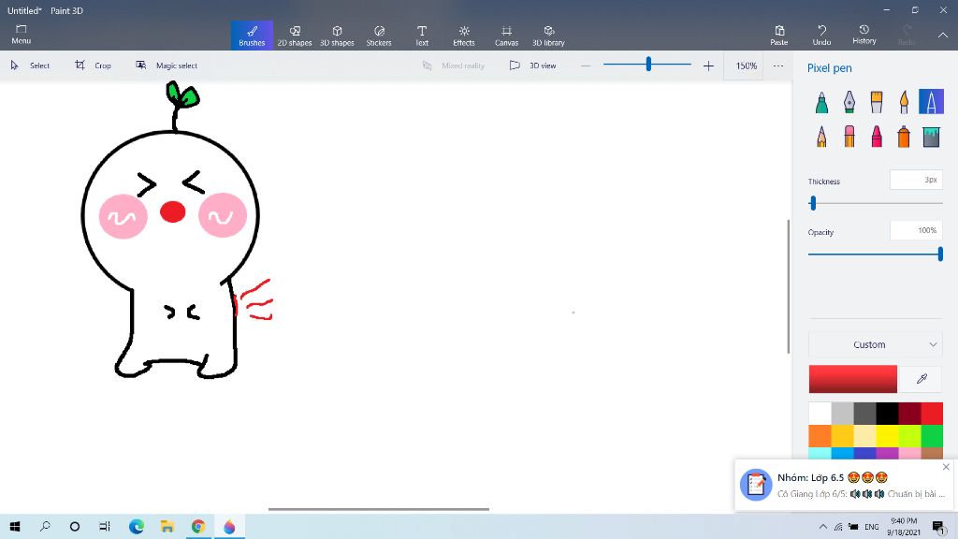The height and width of the screenshot is (539, 958).
Task: Start Magic select
Action: point(167,66)
